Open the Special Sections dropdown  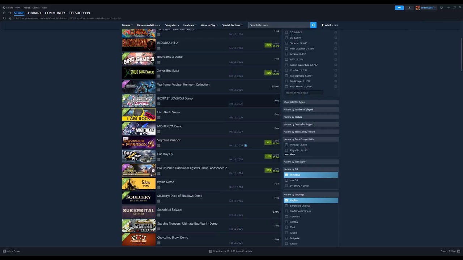pos(233,25)
